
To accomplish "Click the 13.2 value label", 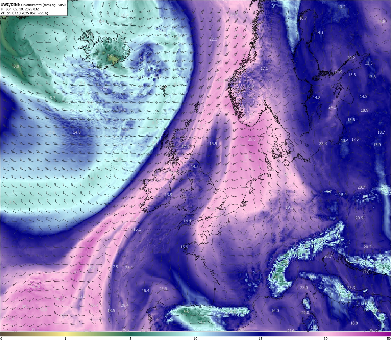I will [x=342, y=7].
